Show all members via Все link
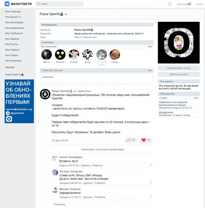 coord(150,46)
